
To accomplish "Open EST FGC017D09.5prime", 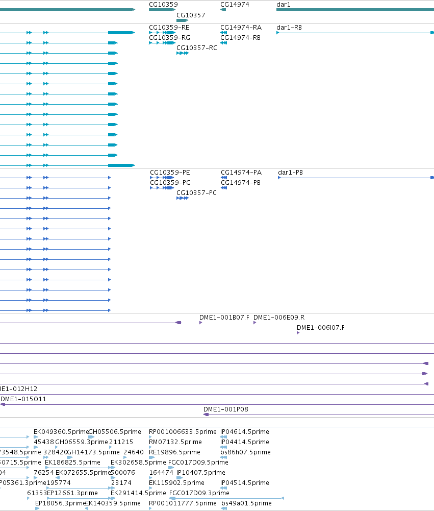I will [198, 463].
